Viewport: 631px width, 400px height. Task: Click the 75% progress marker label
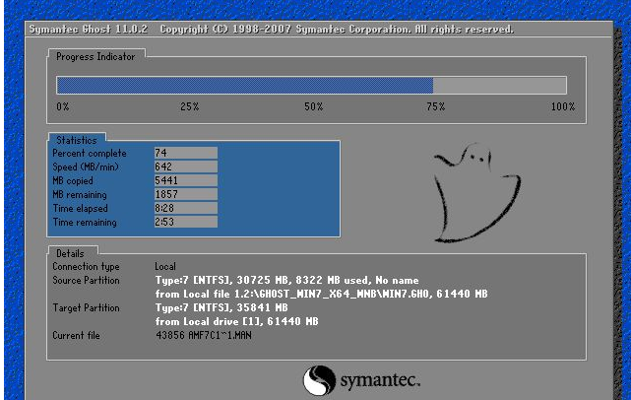436,106
